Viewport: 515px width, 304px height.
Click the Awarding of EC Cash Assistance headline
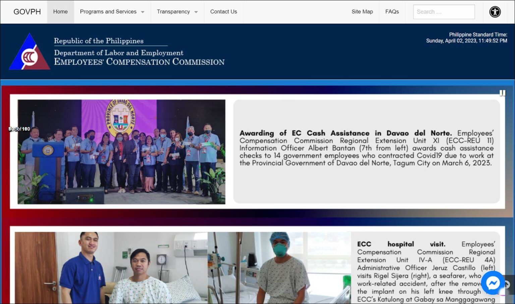click(x=345, y=133)
